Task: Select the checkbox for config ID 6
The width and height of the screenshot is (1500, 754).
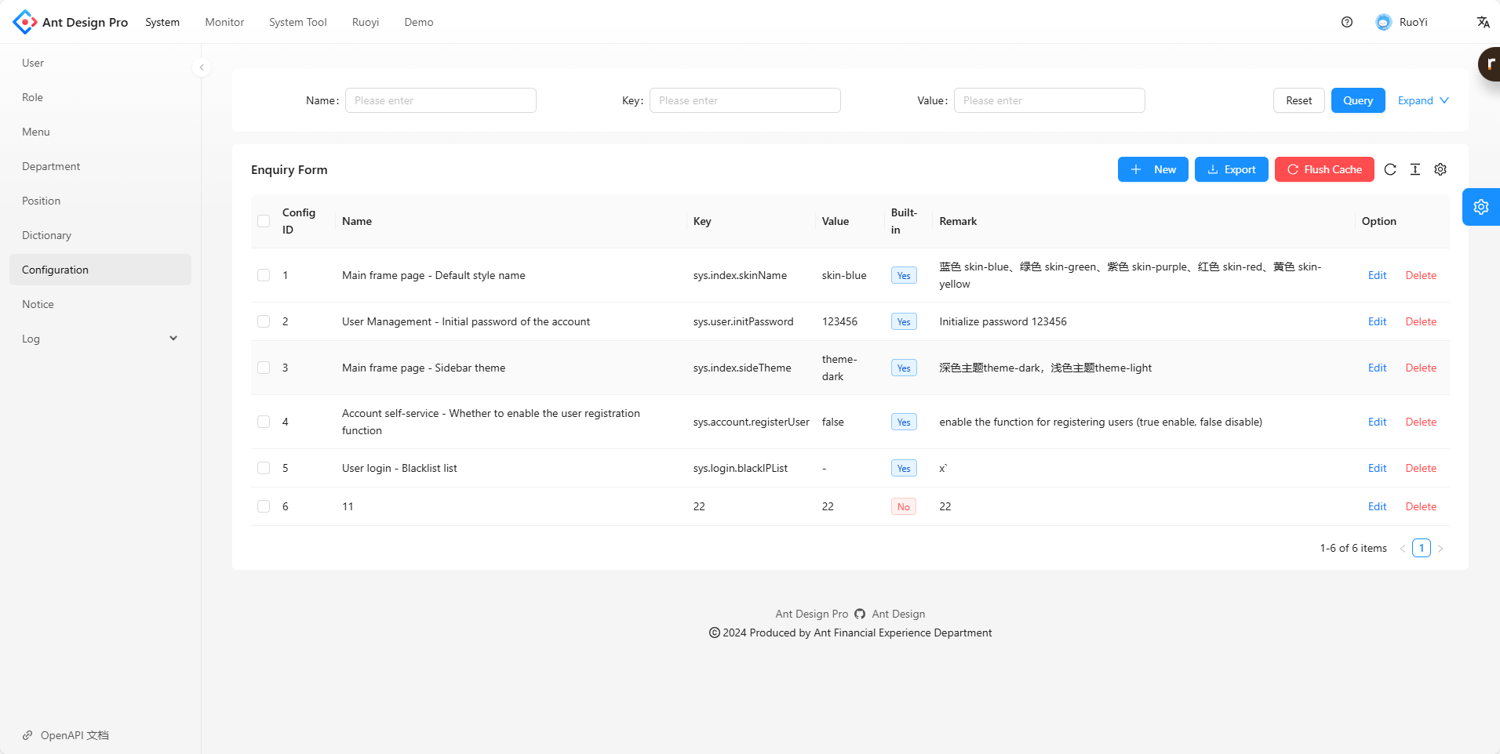Action: tap(264, 506)
